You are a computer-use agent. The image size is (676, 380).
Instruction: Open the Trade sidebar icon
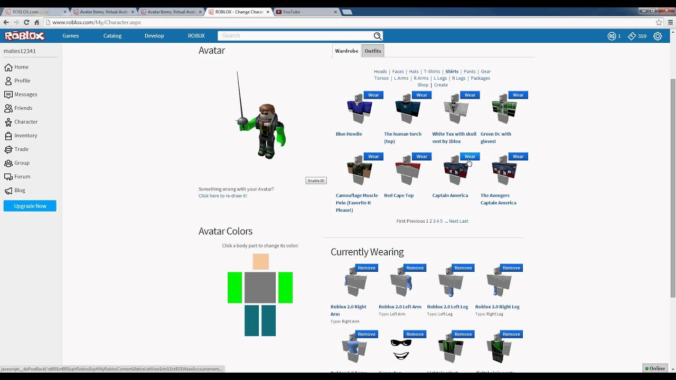tap(8, 149)
